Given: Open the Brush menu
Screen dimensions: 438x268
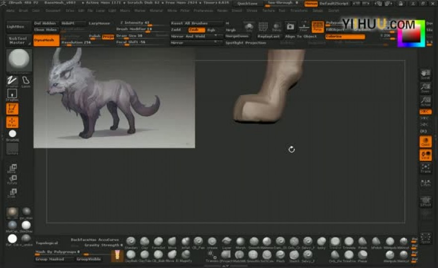Looking at the screenshot, I should click(x=23, y=10).
